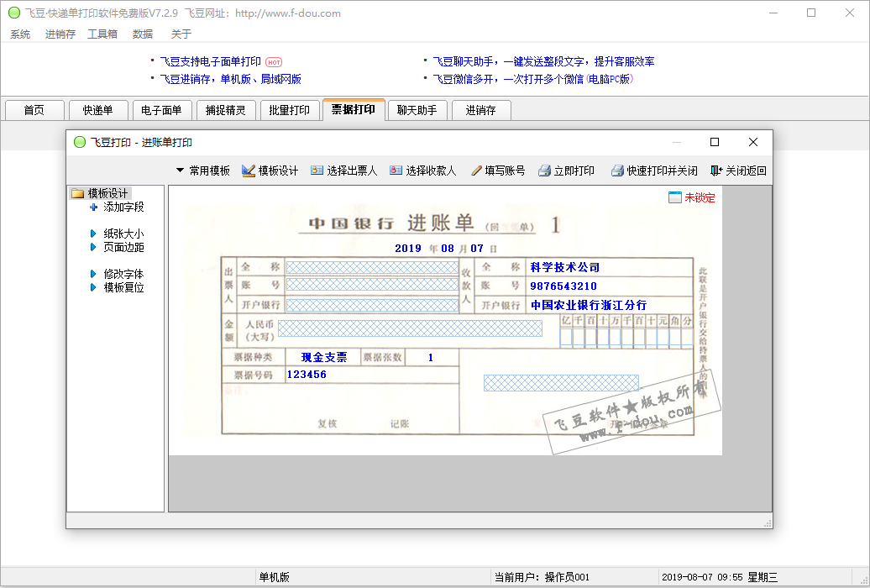Close the 进账单打印 window

pos(753,142)
